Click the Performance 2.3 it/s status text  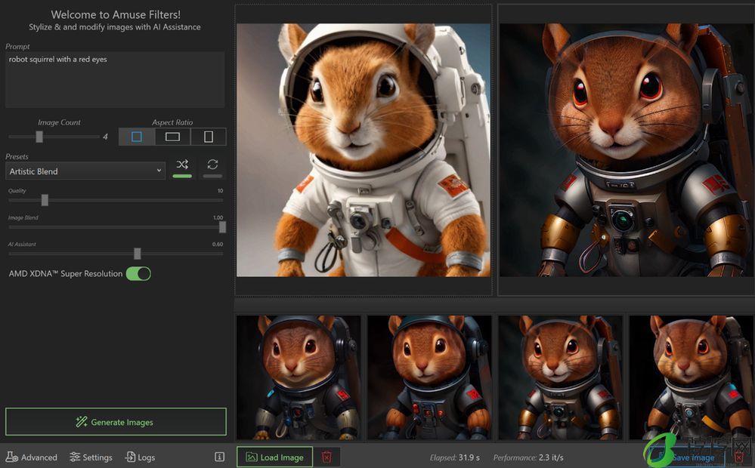tap(528, 457)
